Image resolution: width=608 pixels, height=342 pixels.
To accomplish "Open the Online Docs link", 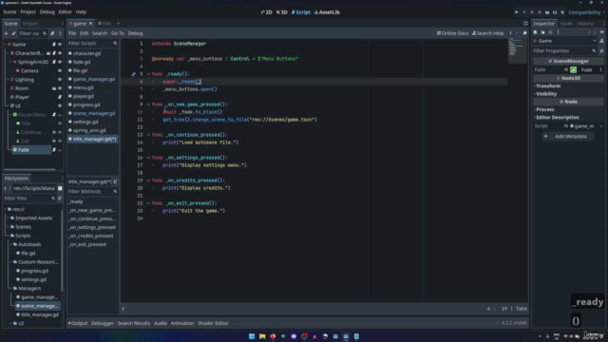I will tap(452, 33).
